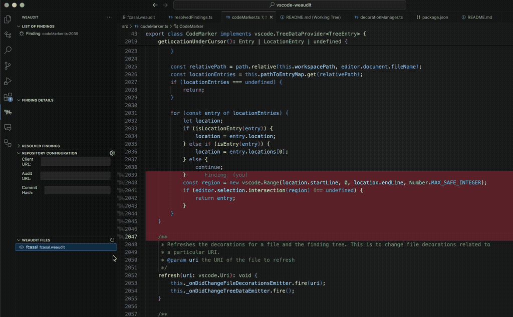Viewport: 513px width, 317px height.
Task: Refresh the weAudit Files list
Action: (112, 240)
